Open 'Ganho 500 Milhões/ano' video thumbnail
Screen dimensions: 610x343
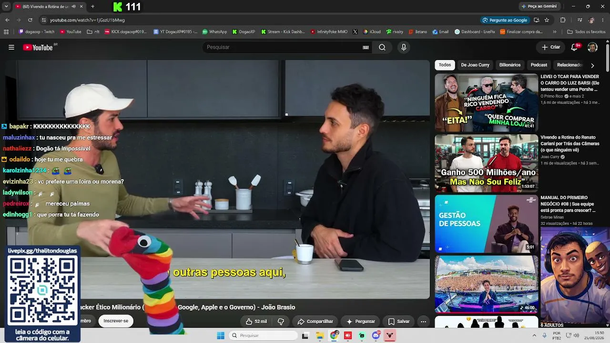click(x=486, y=163)
